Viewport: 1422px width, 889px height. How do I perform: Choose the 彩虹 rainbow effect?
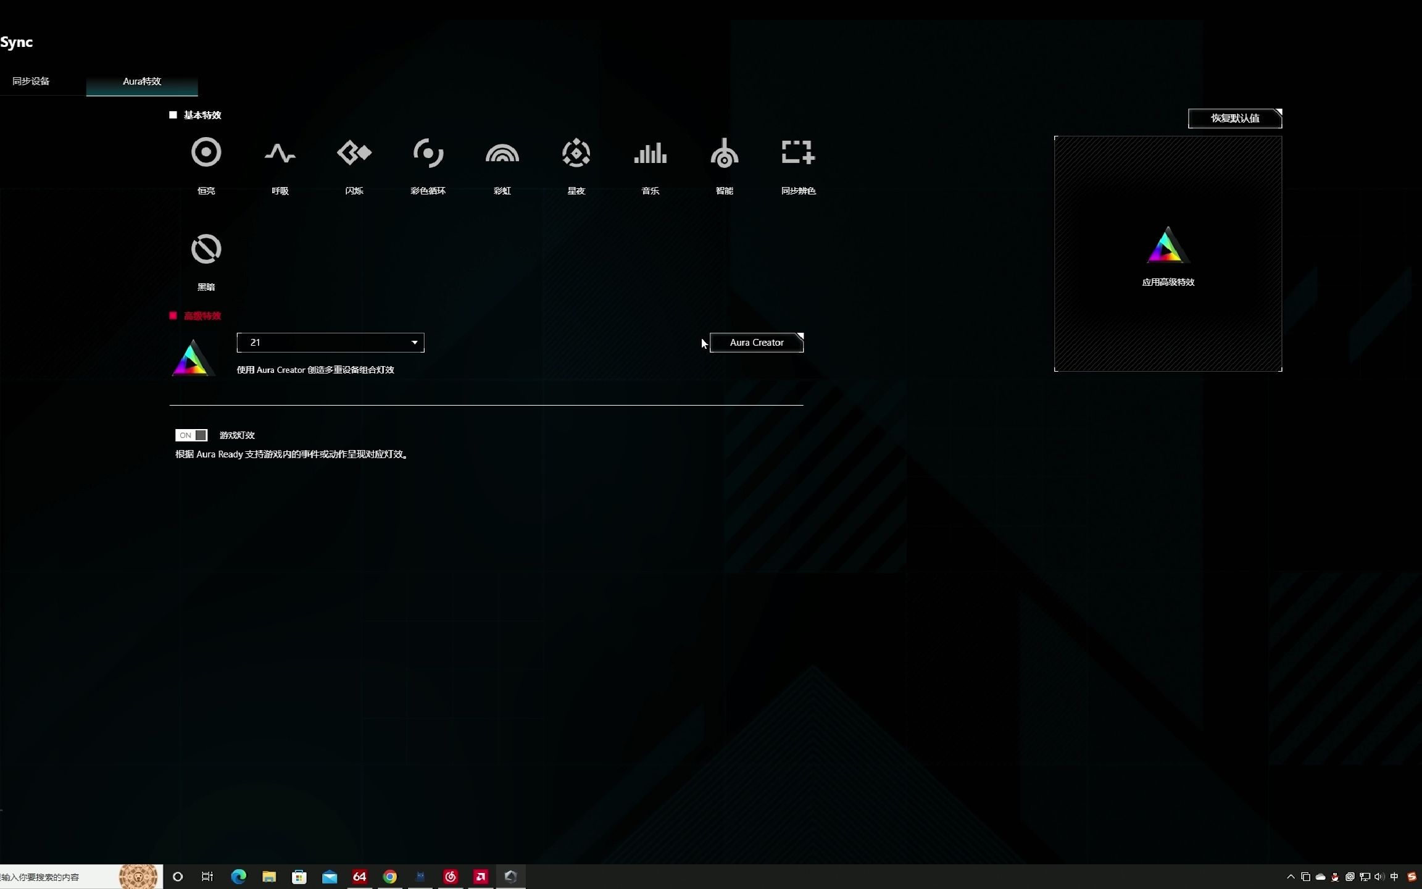click(x=502, y=152)
